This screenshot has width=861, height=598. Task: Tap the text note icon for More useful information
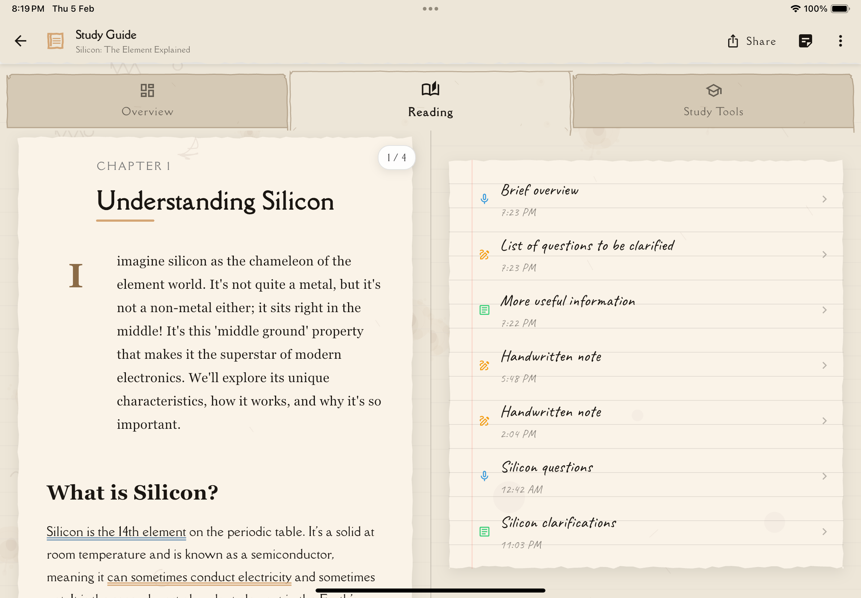pyautogui.click(x=484, y=310)
